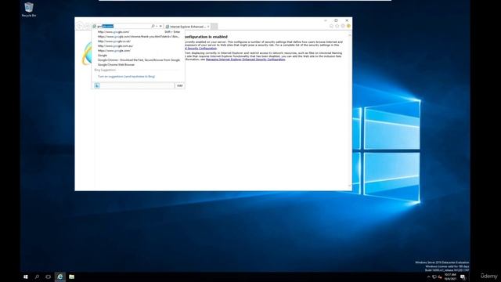501x282 pixels.
Task: Click the Bing search provider icon
Action: tap(97, 85)
